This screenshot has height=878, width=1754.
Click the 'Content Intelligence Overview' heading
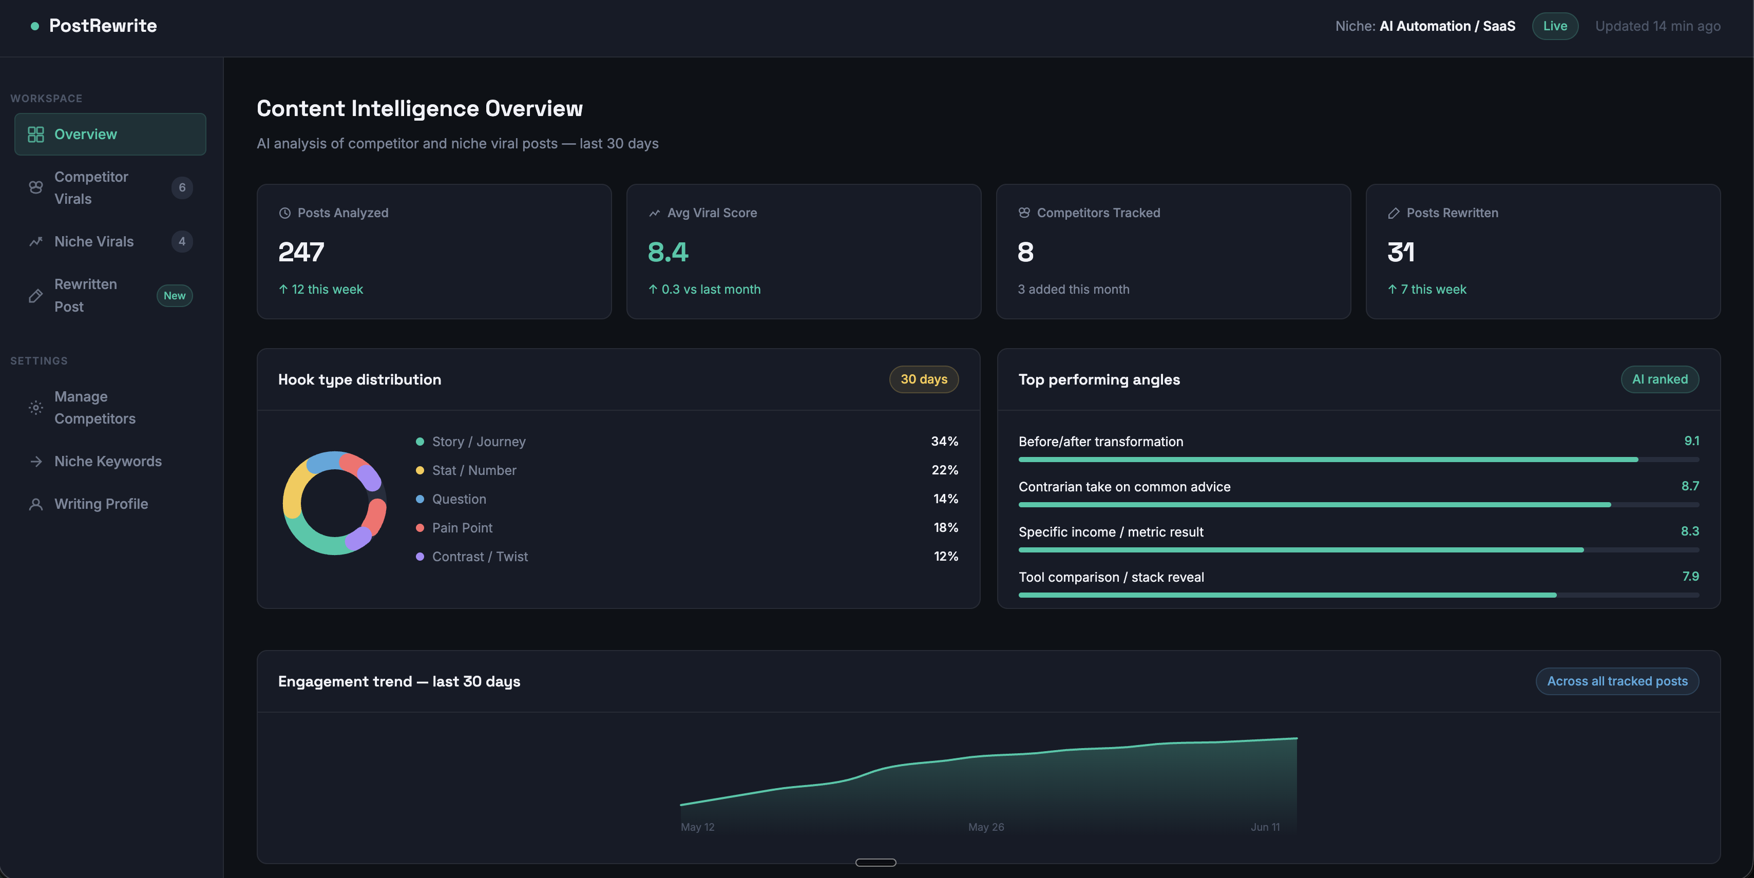[420, 108]
